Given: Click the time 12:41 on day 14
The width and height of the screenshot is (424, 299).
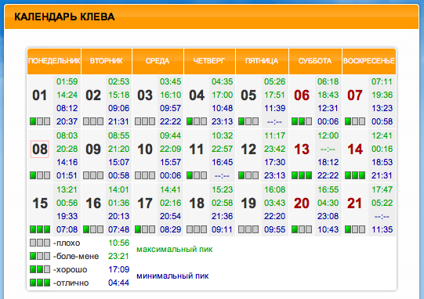Looking at the screenshot, I should click(x=382, y=135).
